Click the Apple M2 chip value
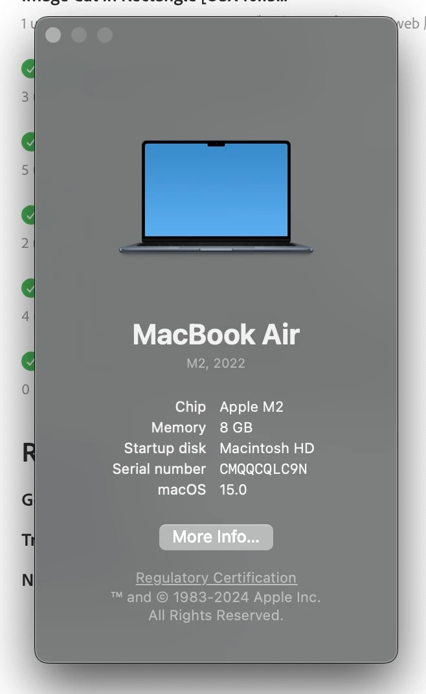This screenshot has height=694, width=426. 251,407
